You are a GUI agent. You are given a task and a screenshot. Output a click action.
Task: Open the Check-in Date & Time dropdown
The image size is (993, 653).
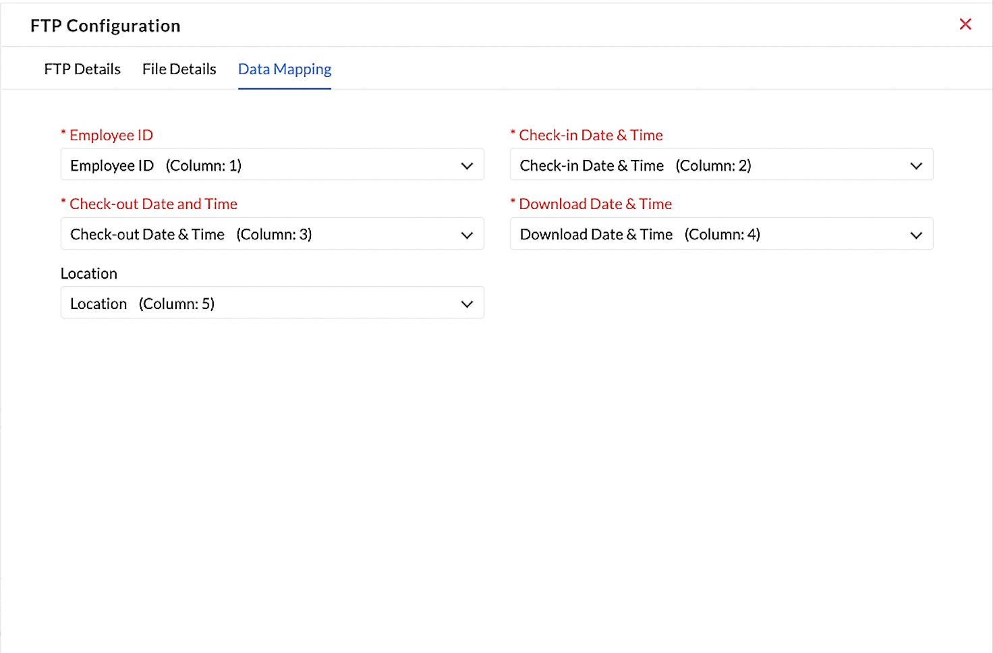pos(722,165)
